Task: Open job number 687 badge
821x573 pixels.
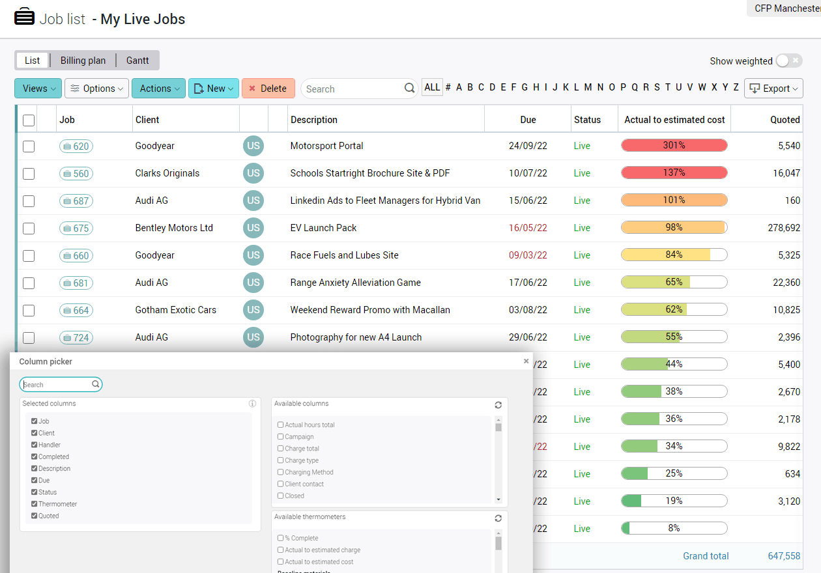Action: coord(76,201)
